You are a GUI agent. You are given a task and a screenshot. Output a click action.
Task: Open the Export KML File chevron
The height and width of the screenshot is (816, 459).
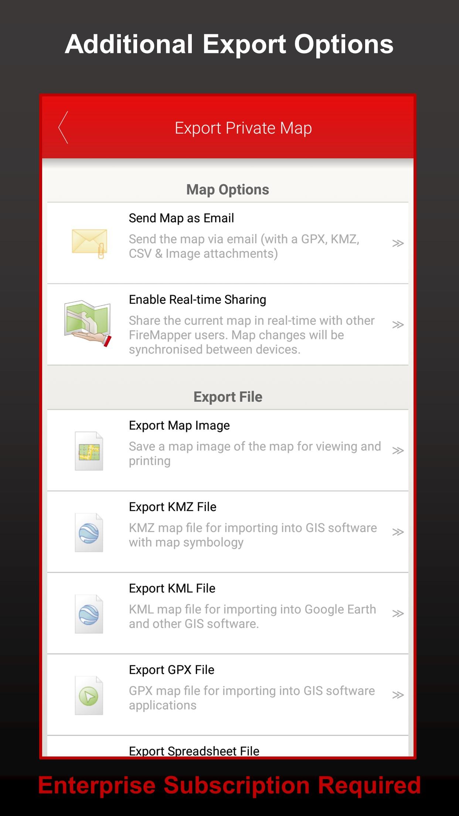tap(398, 613)
